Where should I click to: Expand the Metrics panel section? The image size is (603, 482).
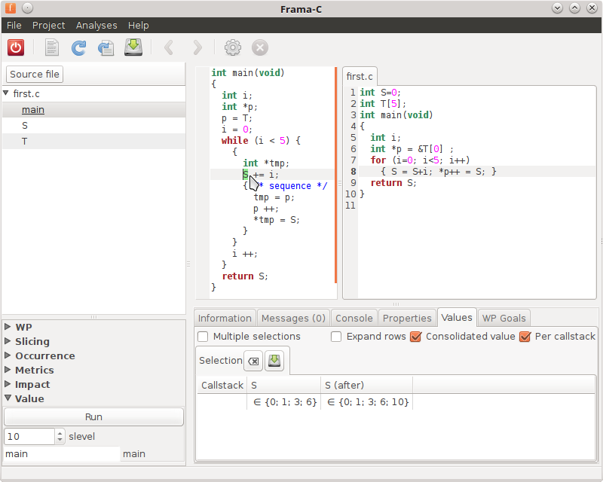pyautogui.click(x=8, y=369)
